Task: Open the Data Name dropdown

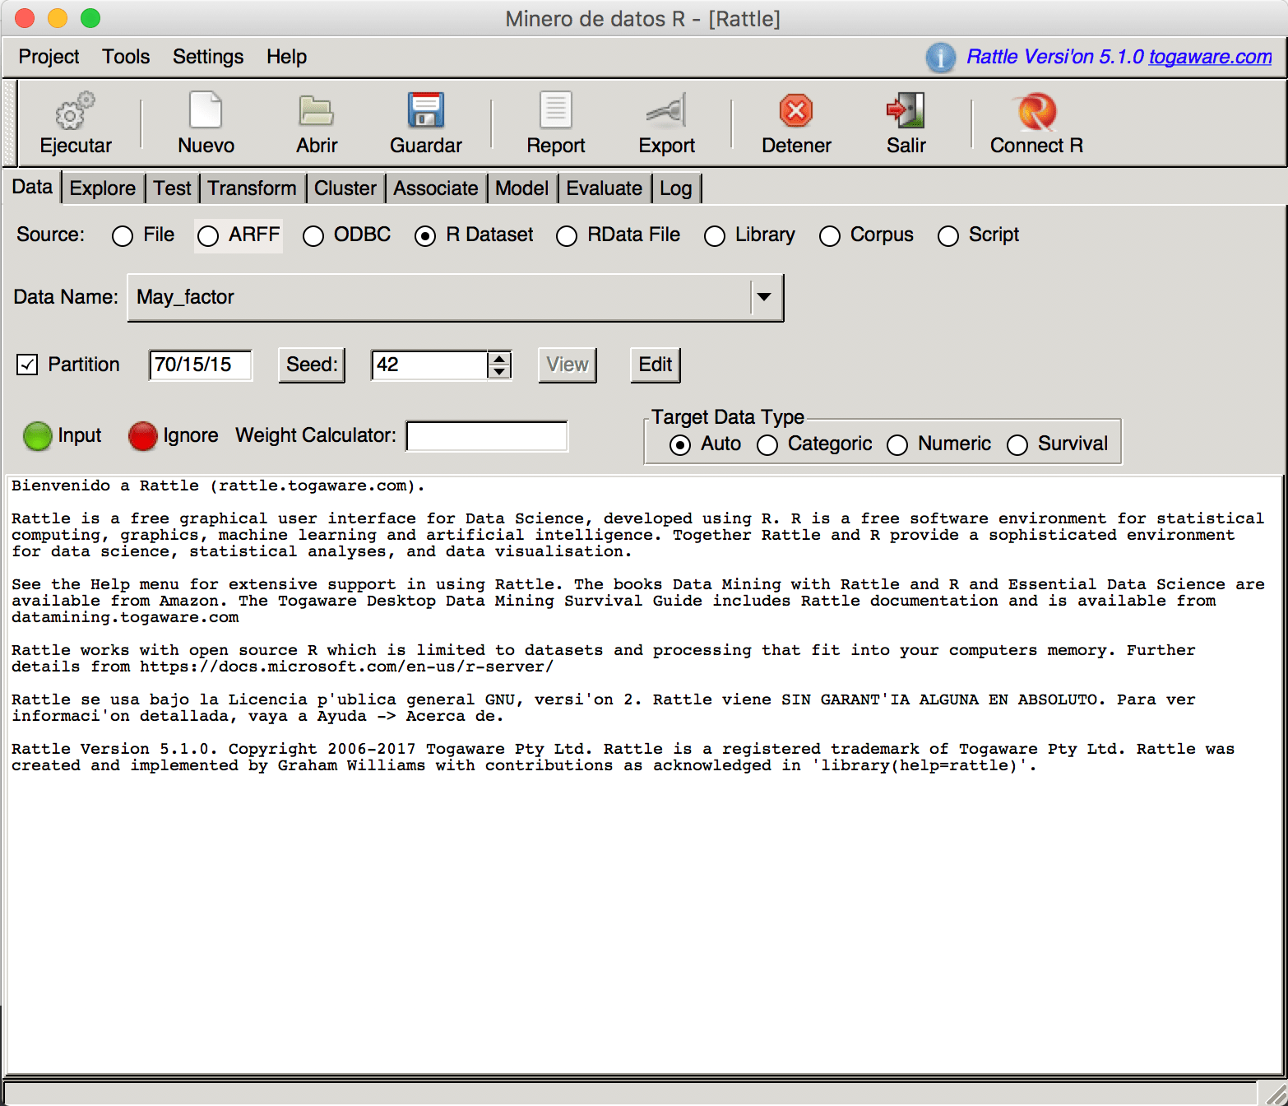Action: click(x=764, y=297)
